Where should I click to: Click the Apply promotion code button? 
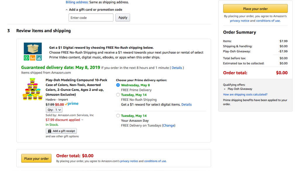click(123, 17)
